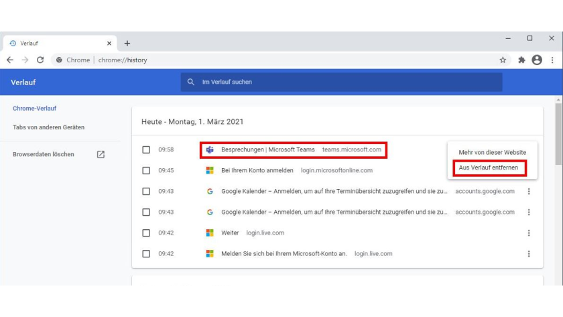Click the 'Im Verlauf suchen' search field

[x=340, y=82]
